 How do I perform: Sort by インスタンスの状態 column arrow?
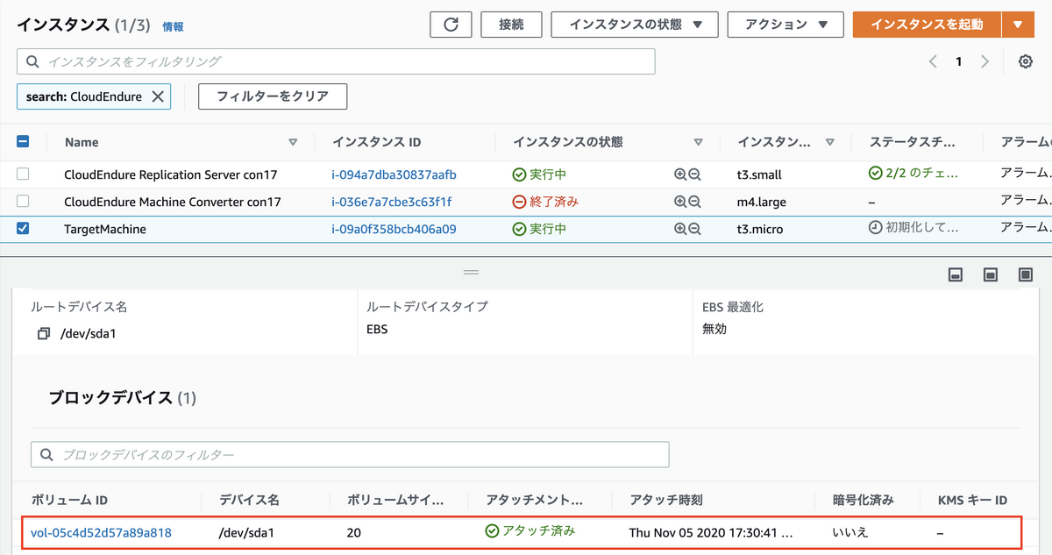(698, 142)
